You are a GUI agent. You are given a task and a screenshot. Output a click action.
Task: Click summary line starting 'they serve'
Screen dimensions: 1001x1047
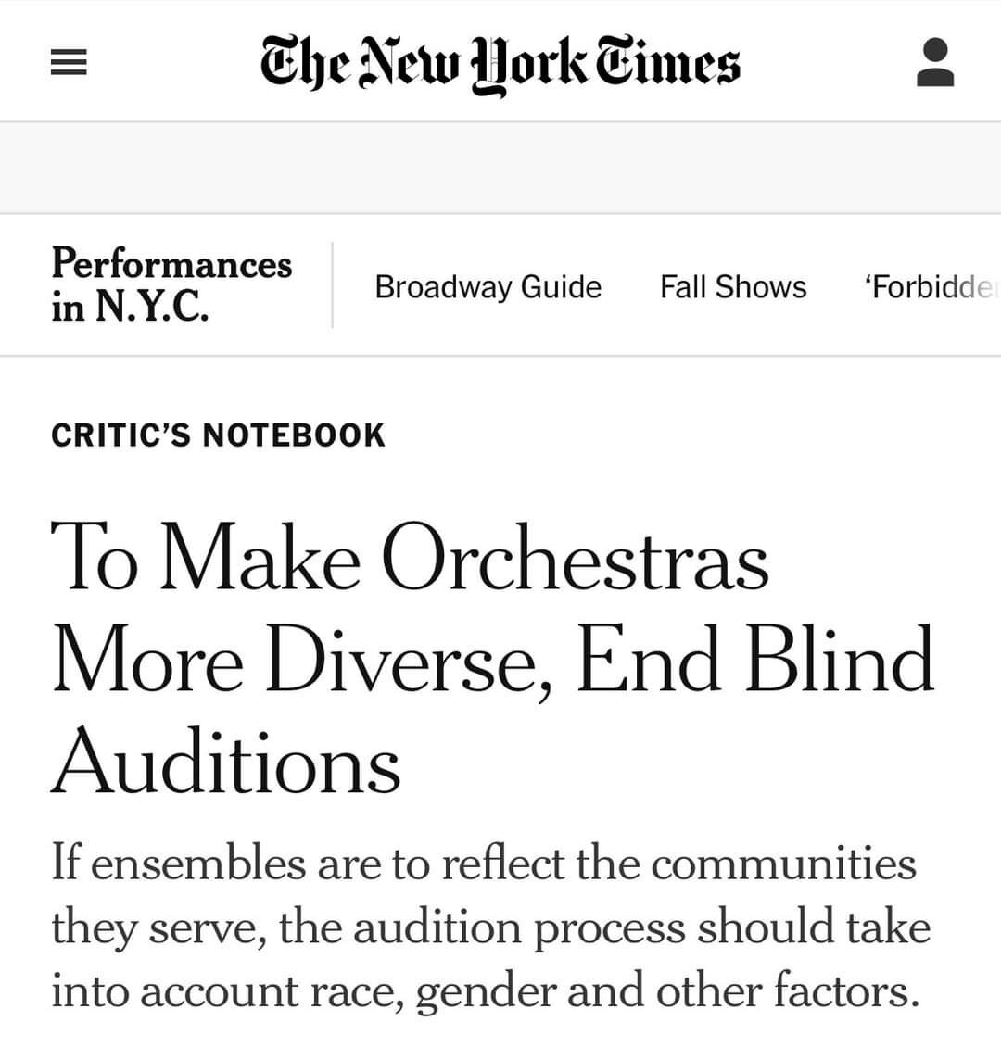(490, 927)
